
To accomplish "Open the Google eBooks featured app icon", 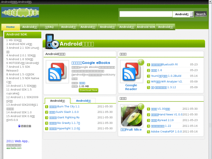I will [x=57, y=71].
